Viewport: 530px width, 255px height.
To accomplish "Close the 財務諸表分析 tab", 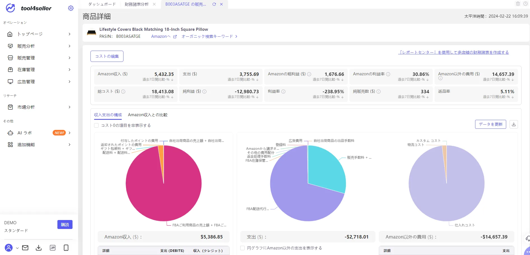I will (154, 4).
